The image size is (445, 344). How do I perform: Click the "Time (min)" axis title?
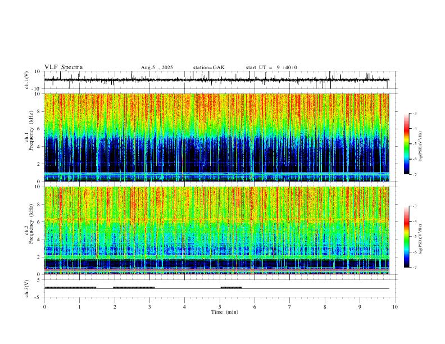pos(225,312)
